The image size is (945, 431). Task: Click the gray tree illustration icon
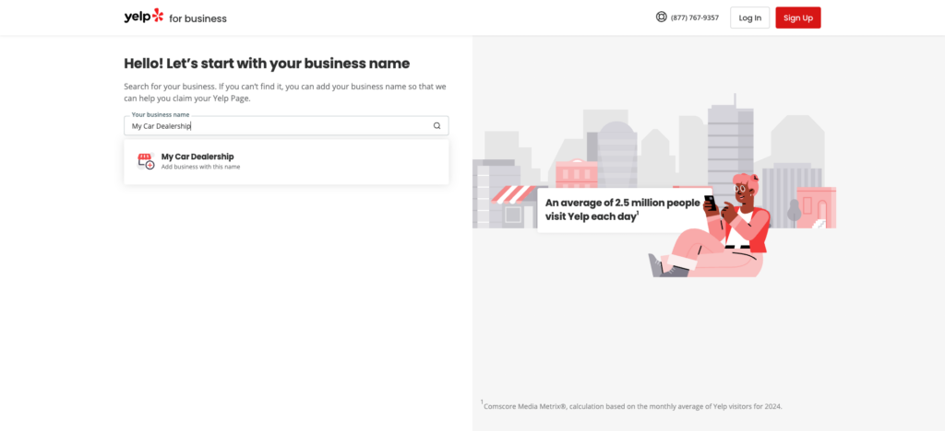tap(794, 214)
